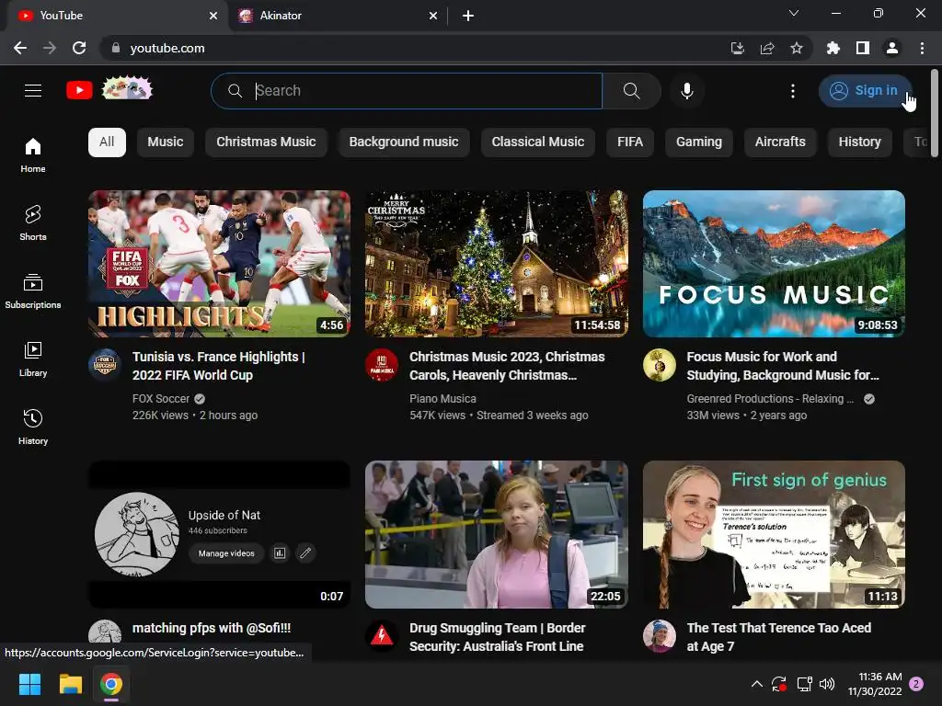
Task: Open the Border Security video thumbnail
Action: (497, 534)
